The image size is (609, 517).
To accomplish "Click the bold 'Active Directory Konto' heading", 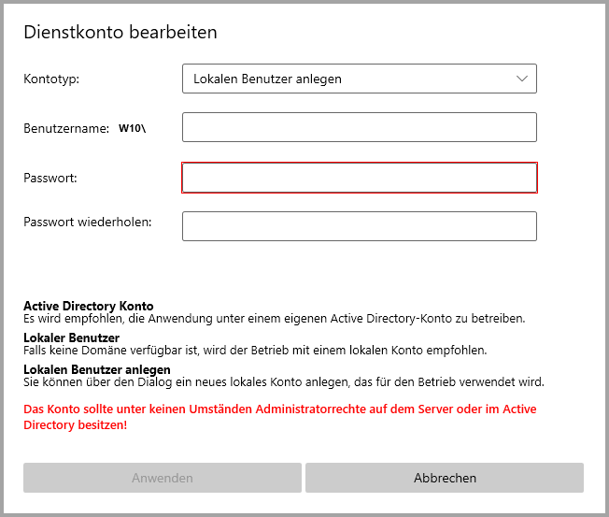I will point(88,306).
